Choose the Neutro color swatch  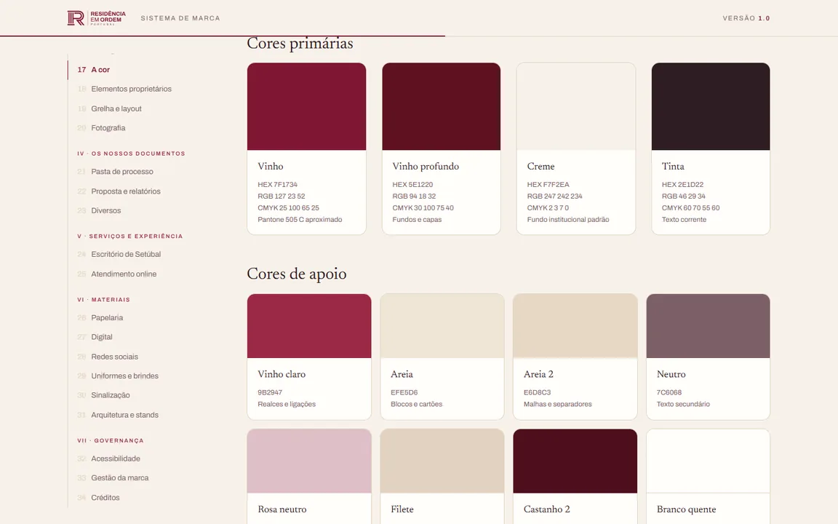708,326
